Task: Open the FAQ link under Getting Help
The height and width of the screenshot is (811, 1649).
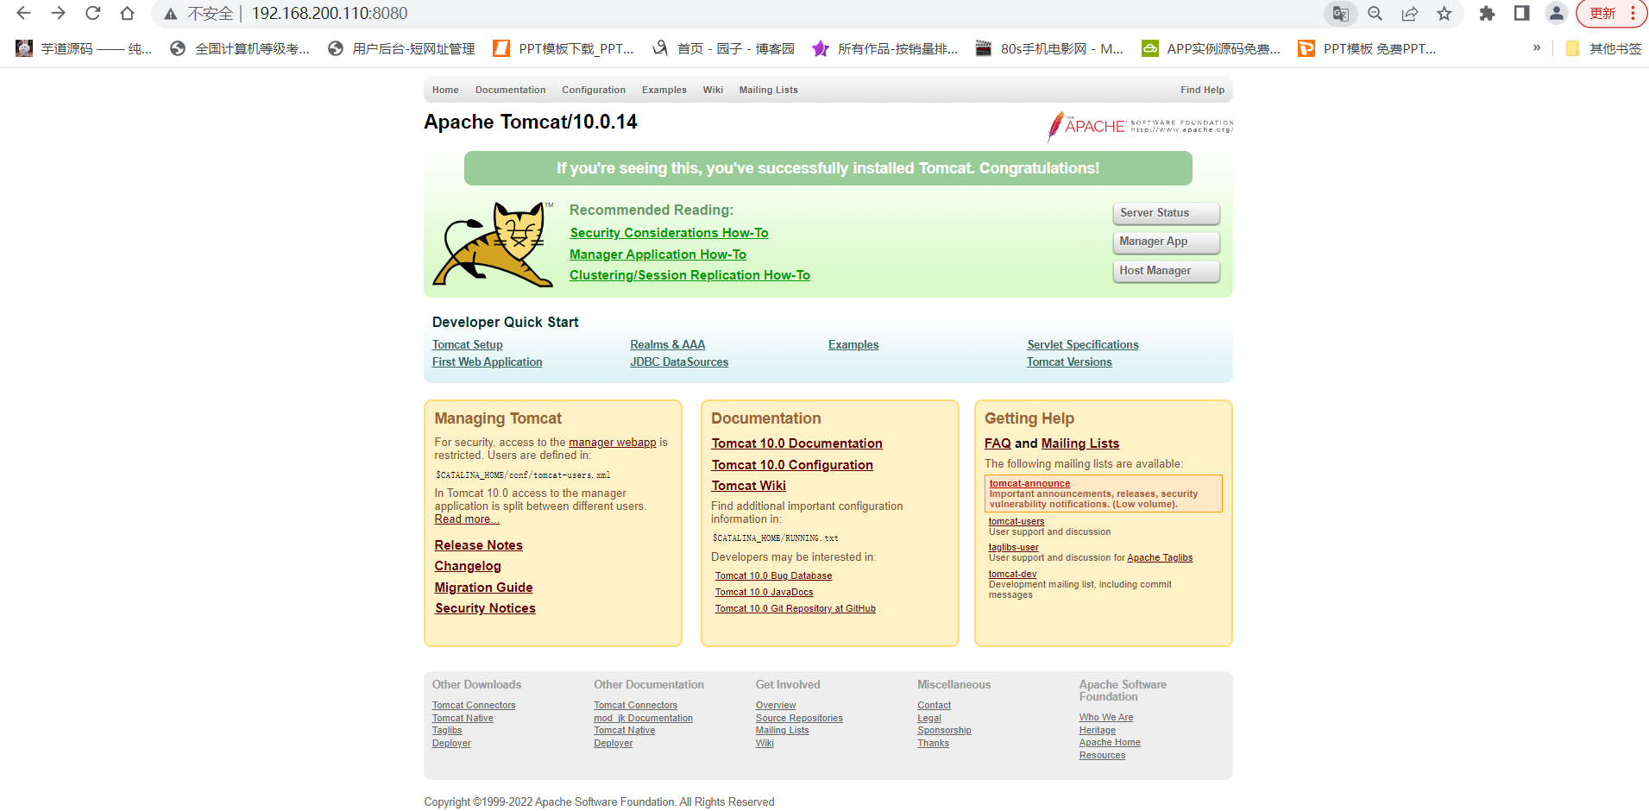Action: [998, 443]
